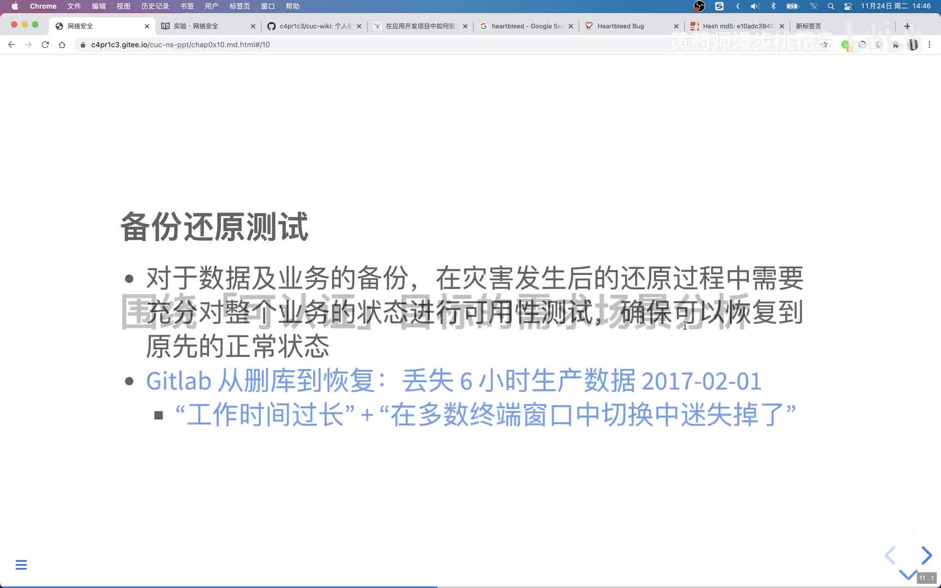The image size is (941, 588).
Task: Click the slide number 11.1 indicator
Action: tap(927, 578)
